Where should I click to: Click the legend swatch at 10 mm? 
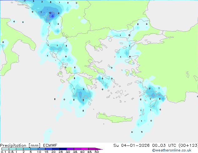[x=41, y=149]
